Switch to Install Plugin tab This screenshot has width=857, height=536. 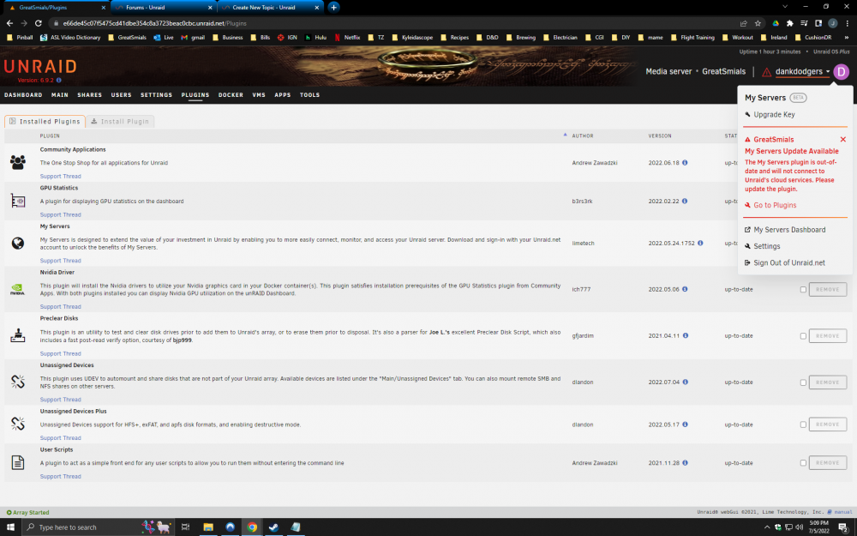pos(120,122)
